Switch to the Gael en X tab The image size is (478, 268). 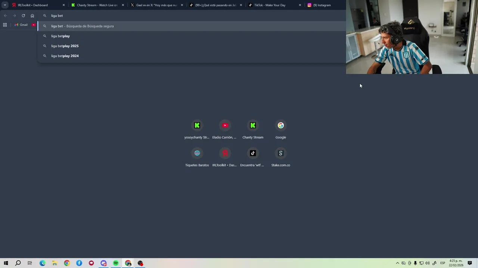(x=156, y=5)
